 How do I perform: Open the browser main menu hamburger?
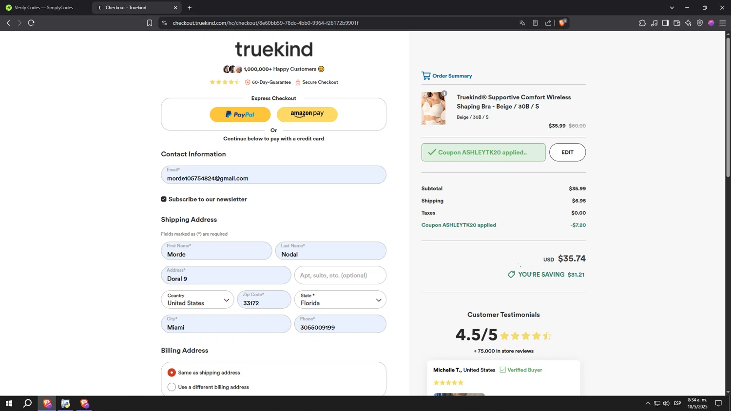point(723,23)
